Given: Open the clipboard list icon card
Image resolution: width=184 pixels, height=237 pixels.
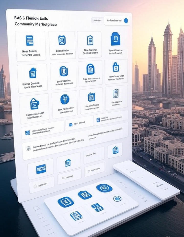Looking at the screenshot, I should (x=90, y=40).
